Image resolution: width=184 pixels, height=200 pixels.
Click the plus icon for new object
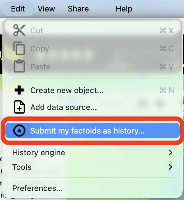point(20,90)
